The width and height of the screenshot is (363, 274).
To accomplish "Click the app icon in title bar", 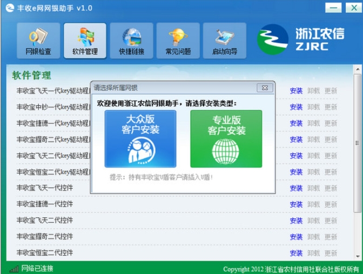I will (10, 8).
